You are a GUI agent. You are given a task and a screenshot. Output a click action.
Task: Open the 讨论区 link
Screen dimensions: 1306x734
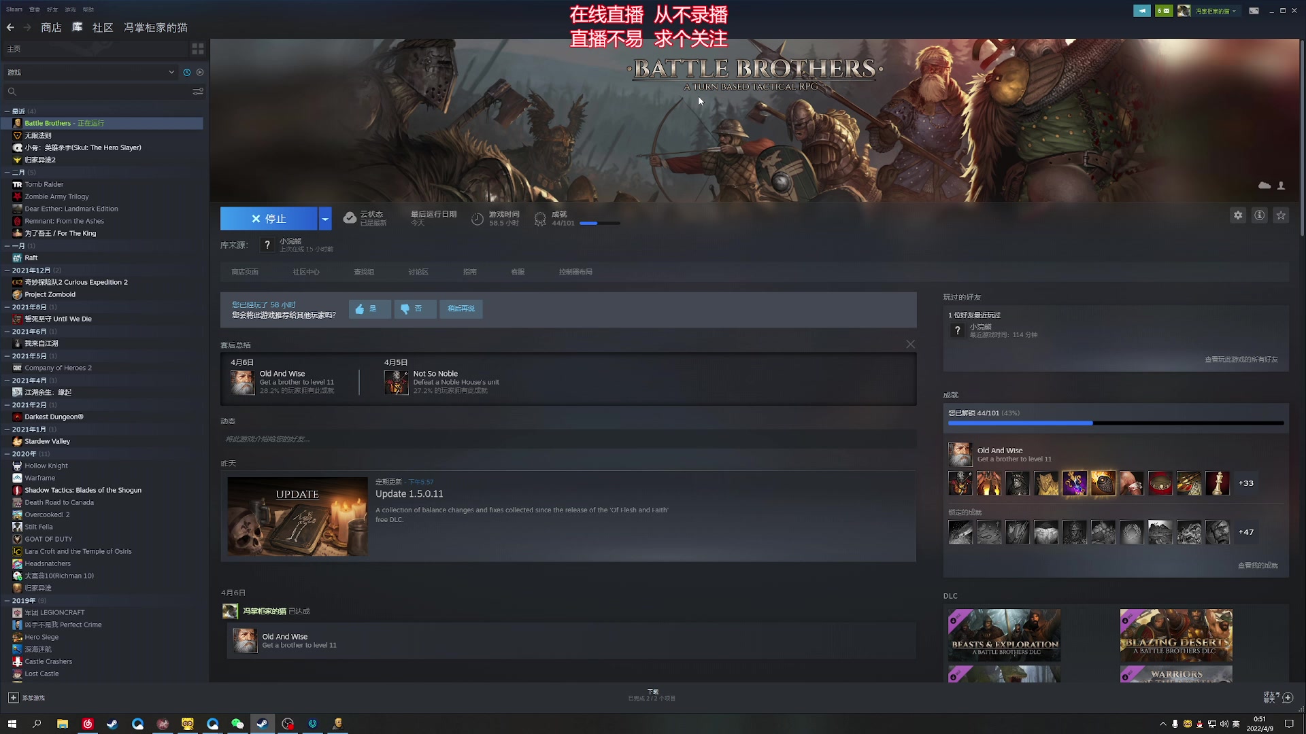[x=418, y=272]
